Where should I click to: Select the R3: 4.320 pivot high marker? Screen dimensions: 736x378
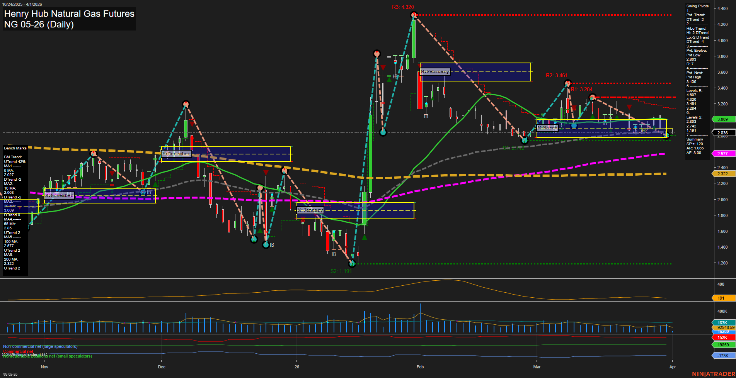tap(414, 15)
